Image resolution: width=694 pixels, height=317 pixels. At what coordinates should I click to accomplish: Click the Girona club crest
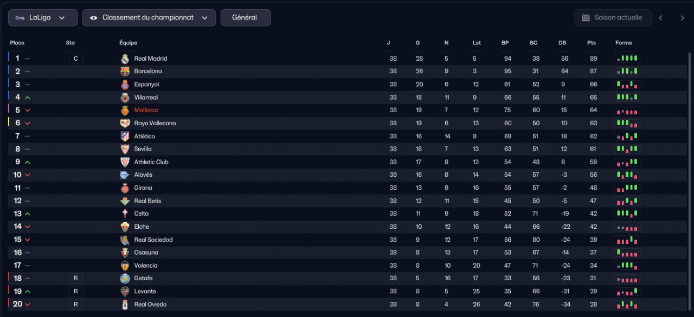(x=125, y=188)
